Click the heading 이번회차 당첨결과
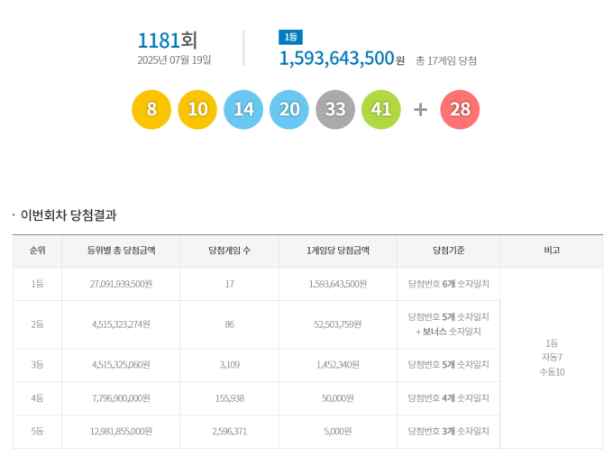 pyautogui.click(x=69, y=214)
